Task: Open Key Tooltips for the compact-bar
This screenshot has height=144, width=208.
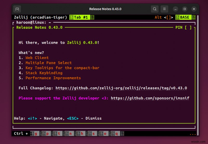Action: [62, 68]
